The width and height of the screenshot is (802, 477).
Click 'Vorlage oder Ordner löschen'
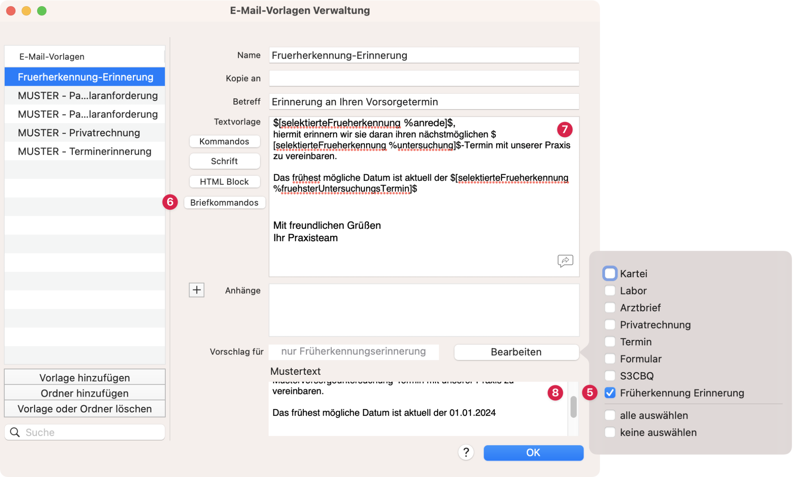pos(85,408)
